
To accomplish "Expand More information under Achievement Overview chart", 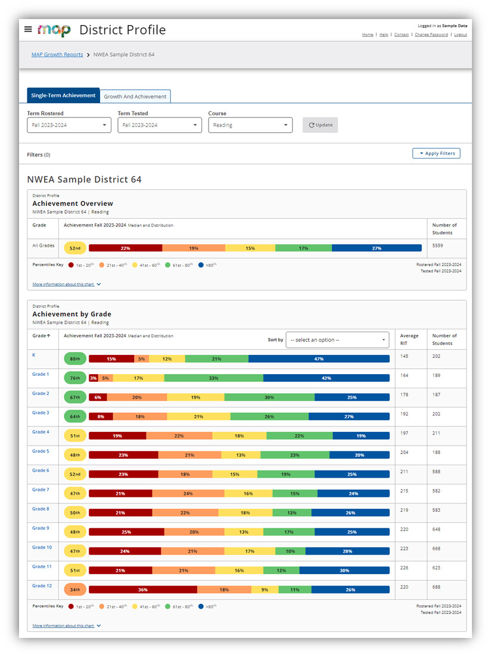I will (x=67, y=285).
